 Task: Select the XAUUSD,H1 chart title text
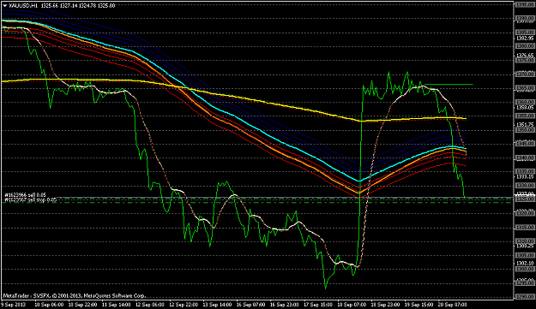(23, 5)
